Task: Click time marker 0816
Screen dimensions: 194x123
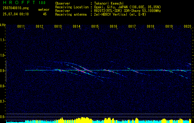Action: click(114, 26)
